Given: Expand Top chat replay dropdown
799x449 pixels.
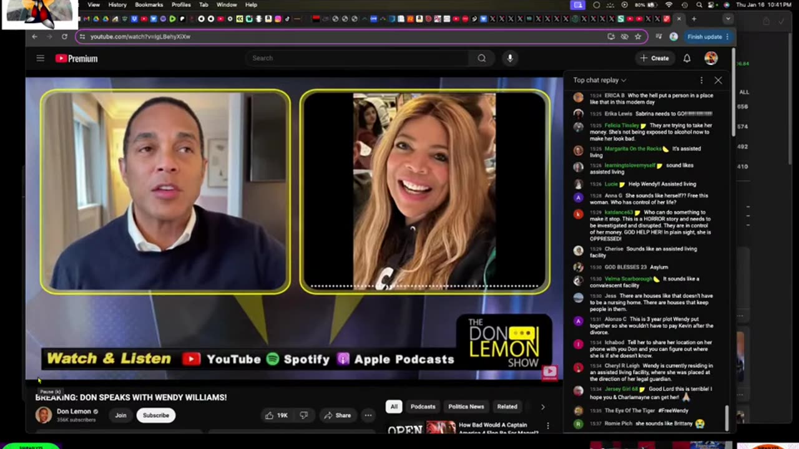Looking at the screenshot, I should tap(599, 80).
